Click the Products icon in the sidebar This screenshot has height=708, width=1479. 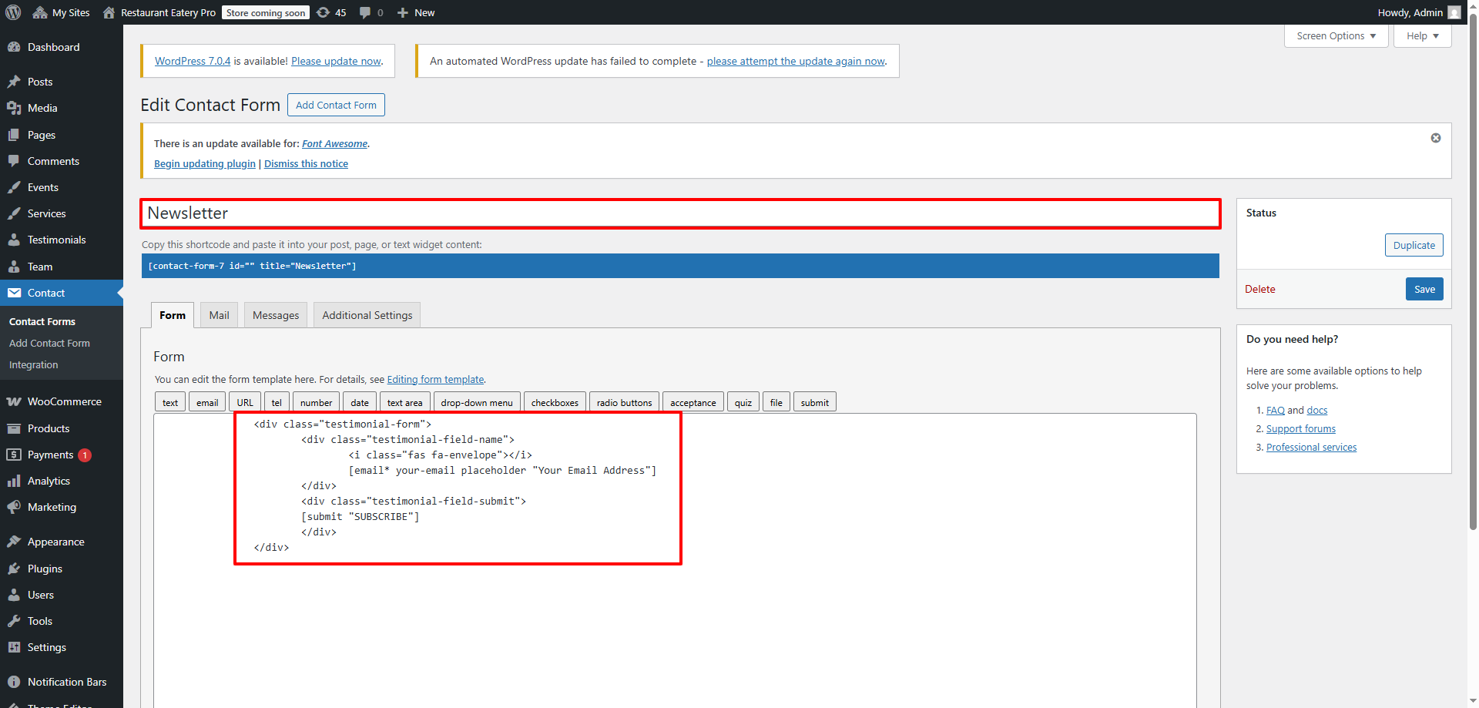click(x=14, y=428)
